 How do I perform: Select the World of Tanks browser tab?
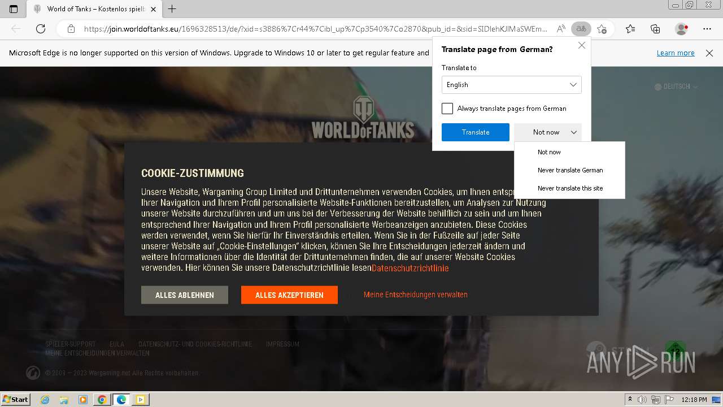click(x=94, y=8)
